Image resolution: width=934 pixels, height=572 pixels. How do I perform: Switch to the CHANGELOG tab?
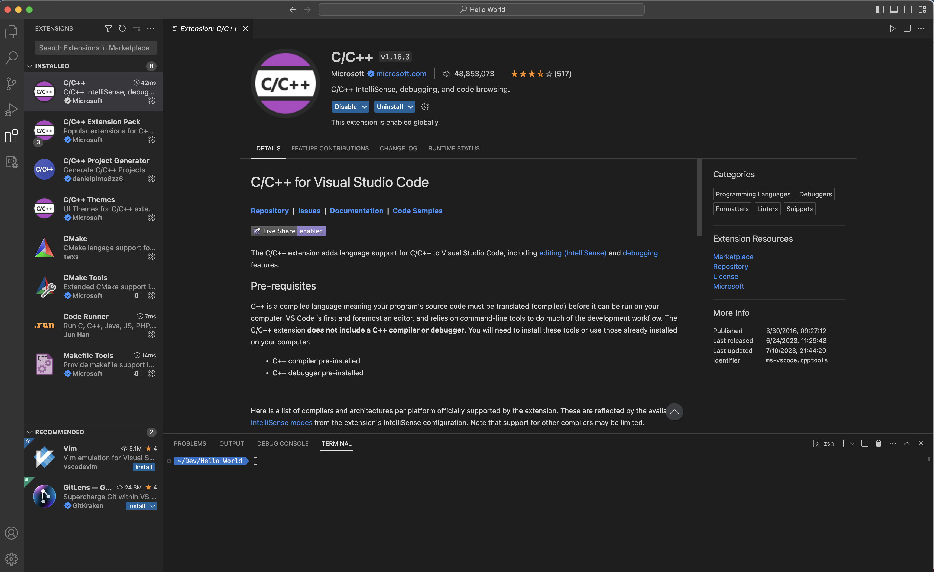tap(398, 148)
